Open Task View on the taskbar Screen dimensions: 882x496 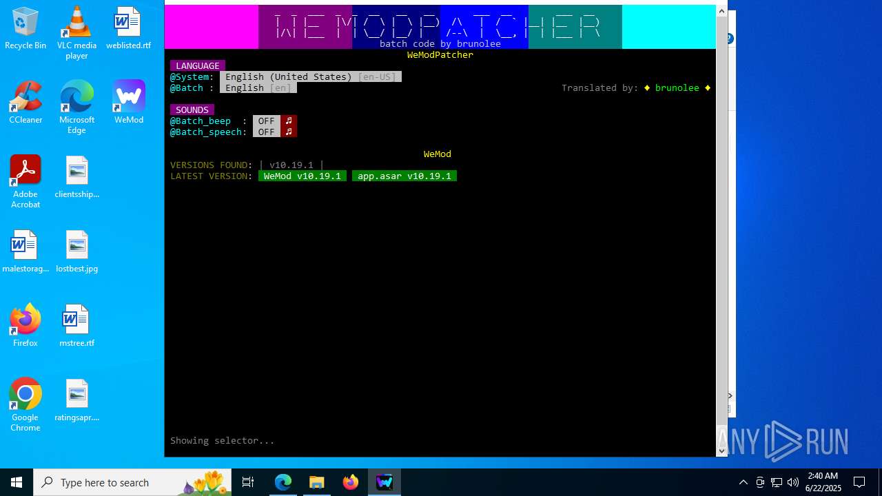(x=248, y=482)
